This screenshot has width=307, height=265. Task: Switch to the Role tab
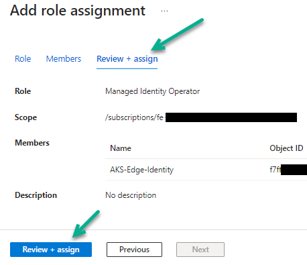23,59
